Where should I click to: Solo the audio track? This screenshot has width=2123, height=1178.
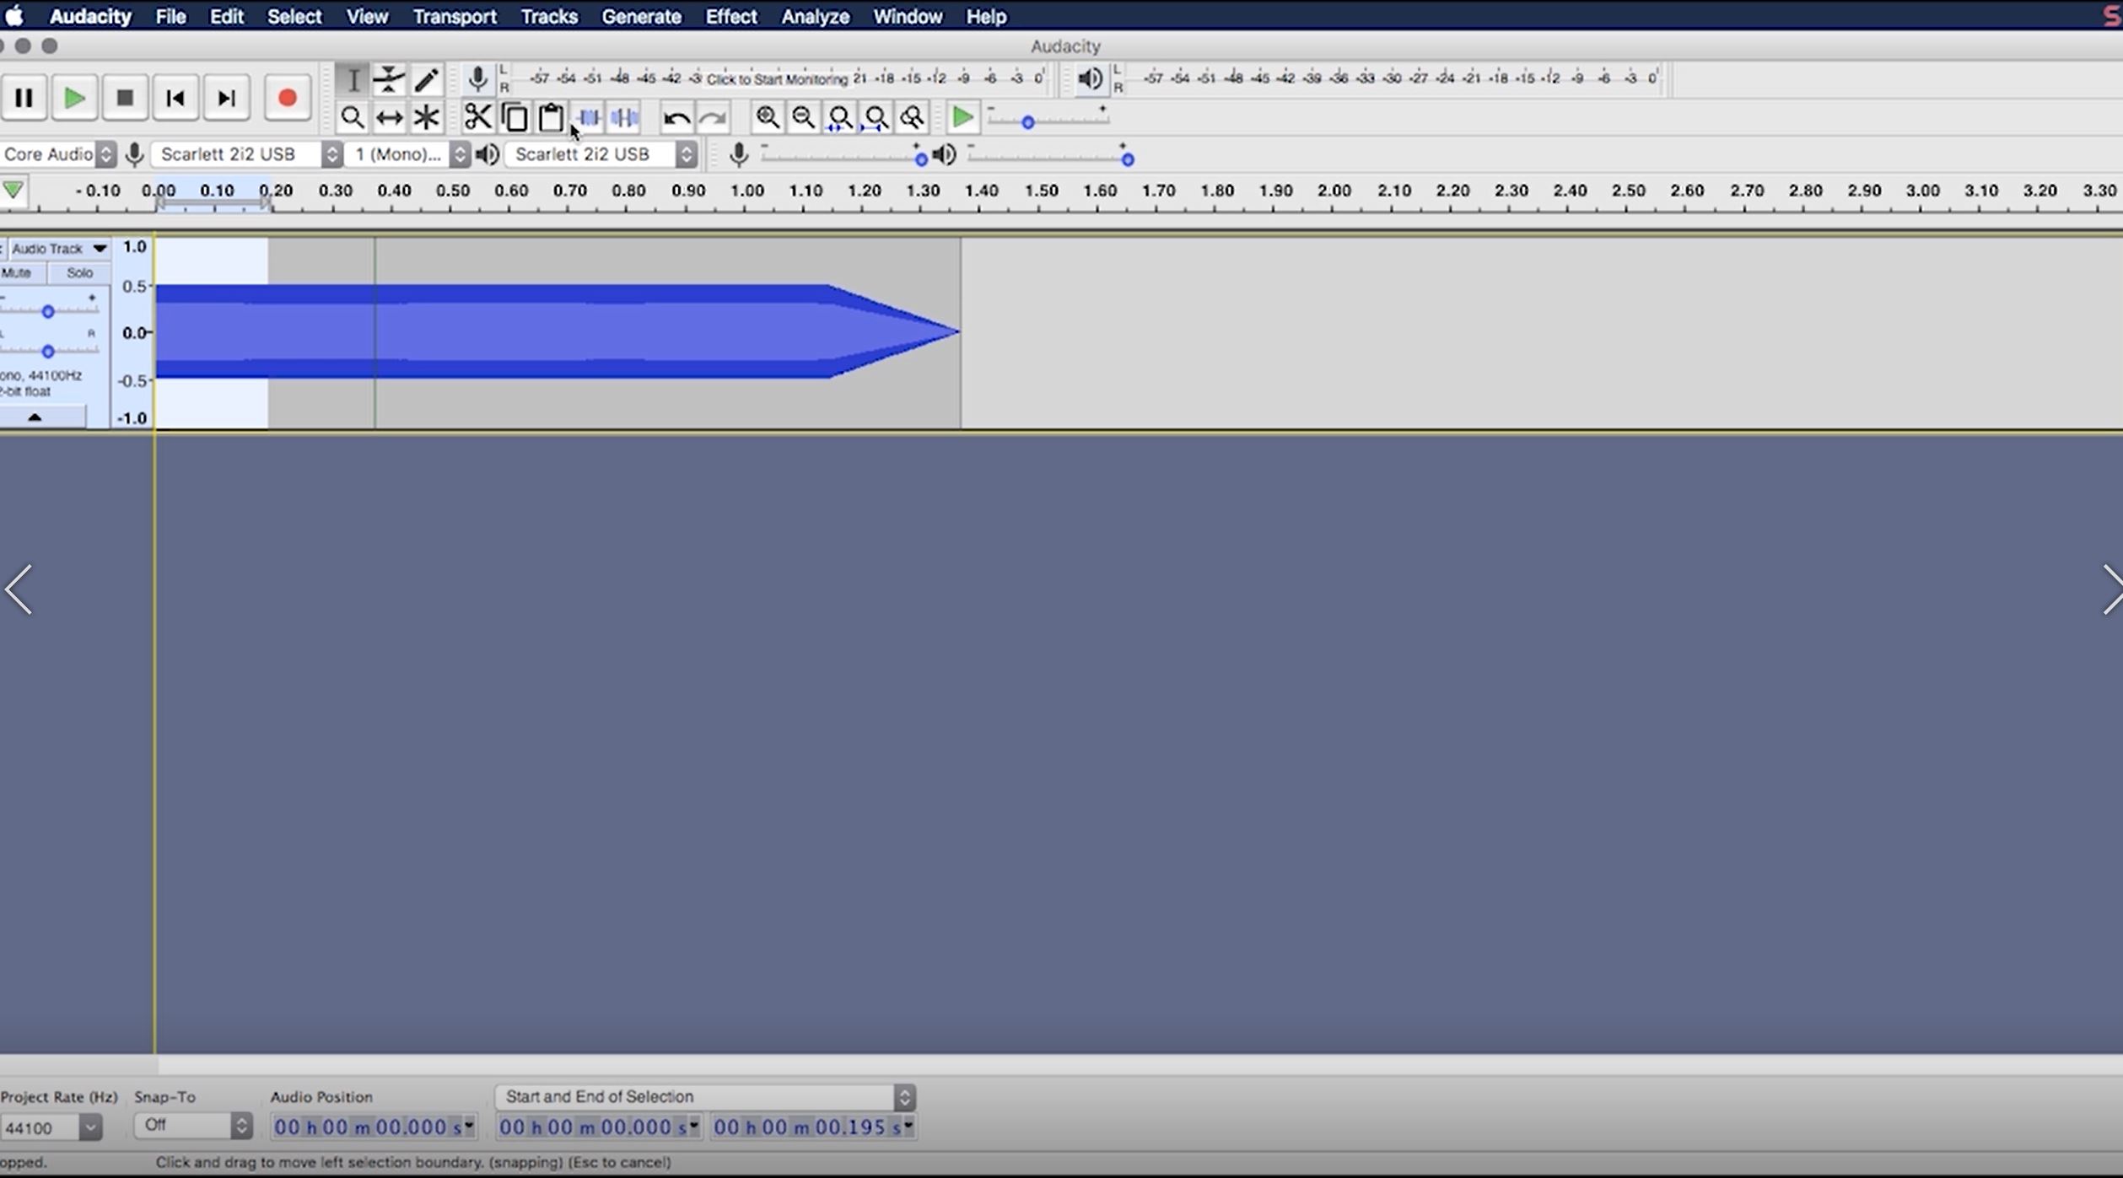tap(79, 272)
